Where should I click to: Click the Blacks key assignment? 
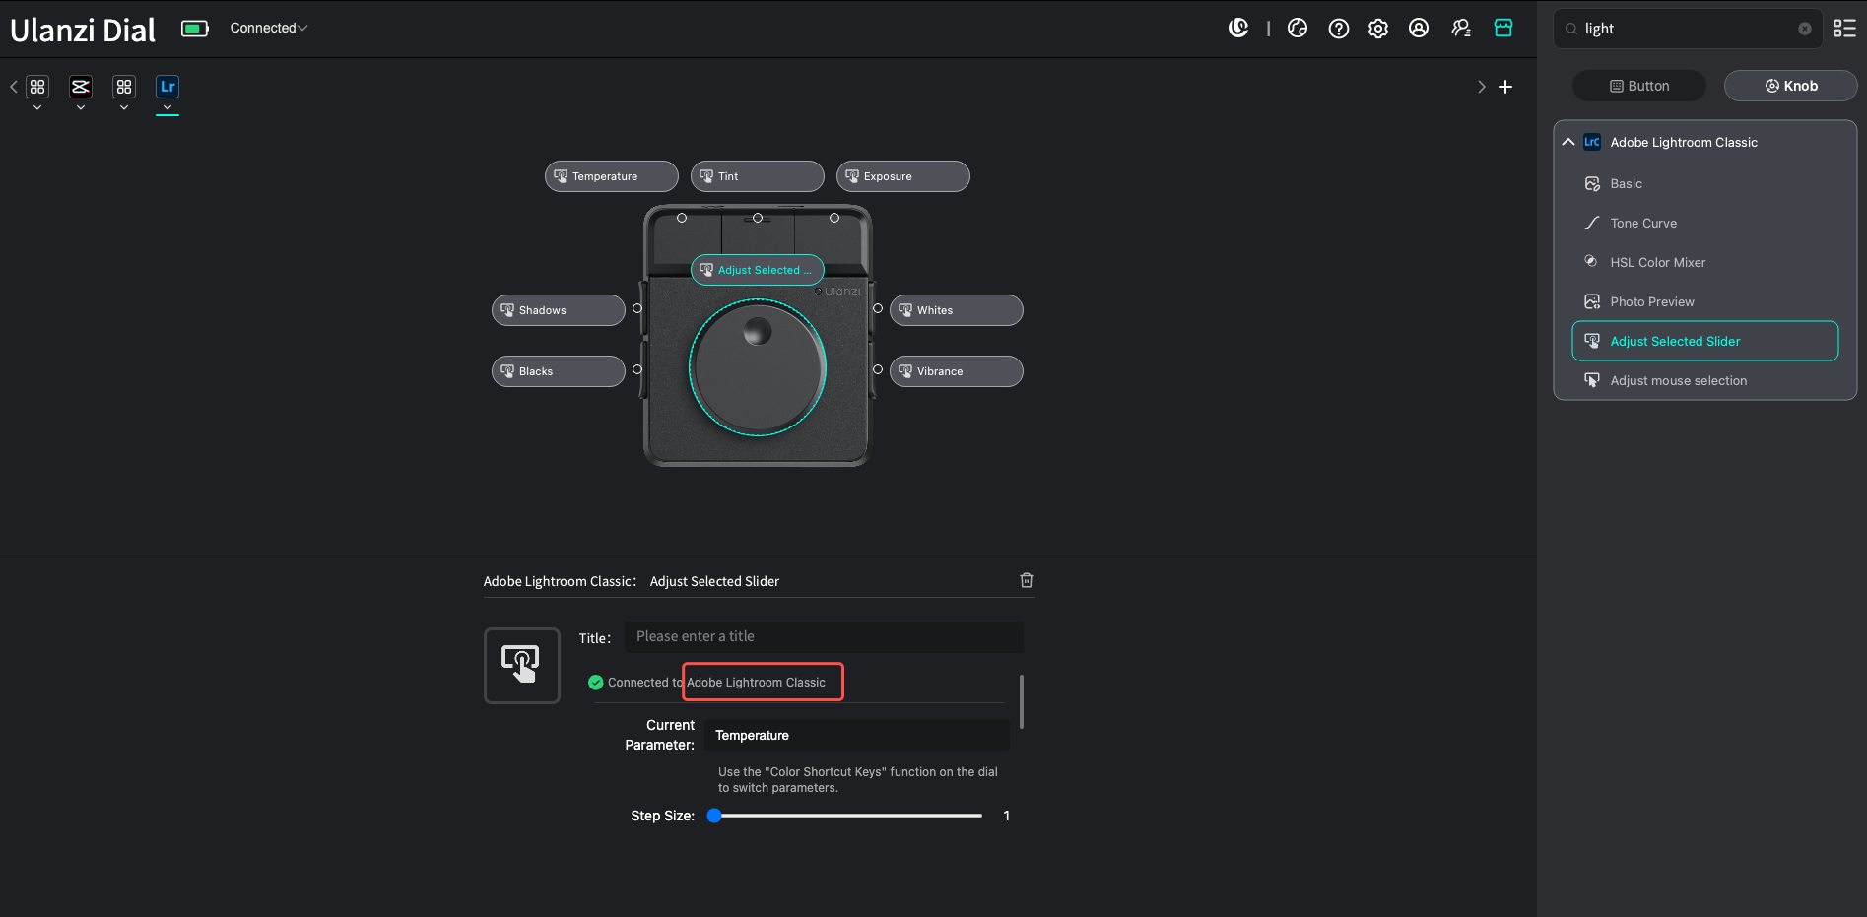coord(559,371)
